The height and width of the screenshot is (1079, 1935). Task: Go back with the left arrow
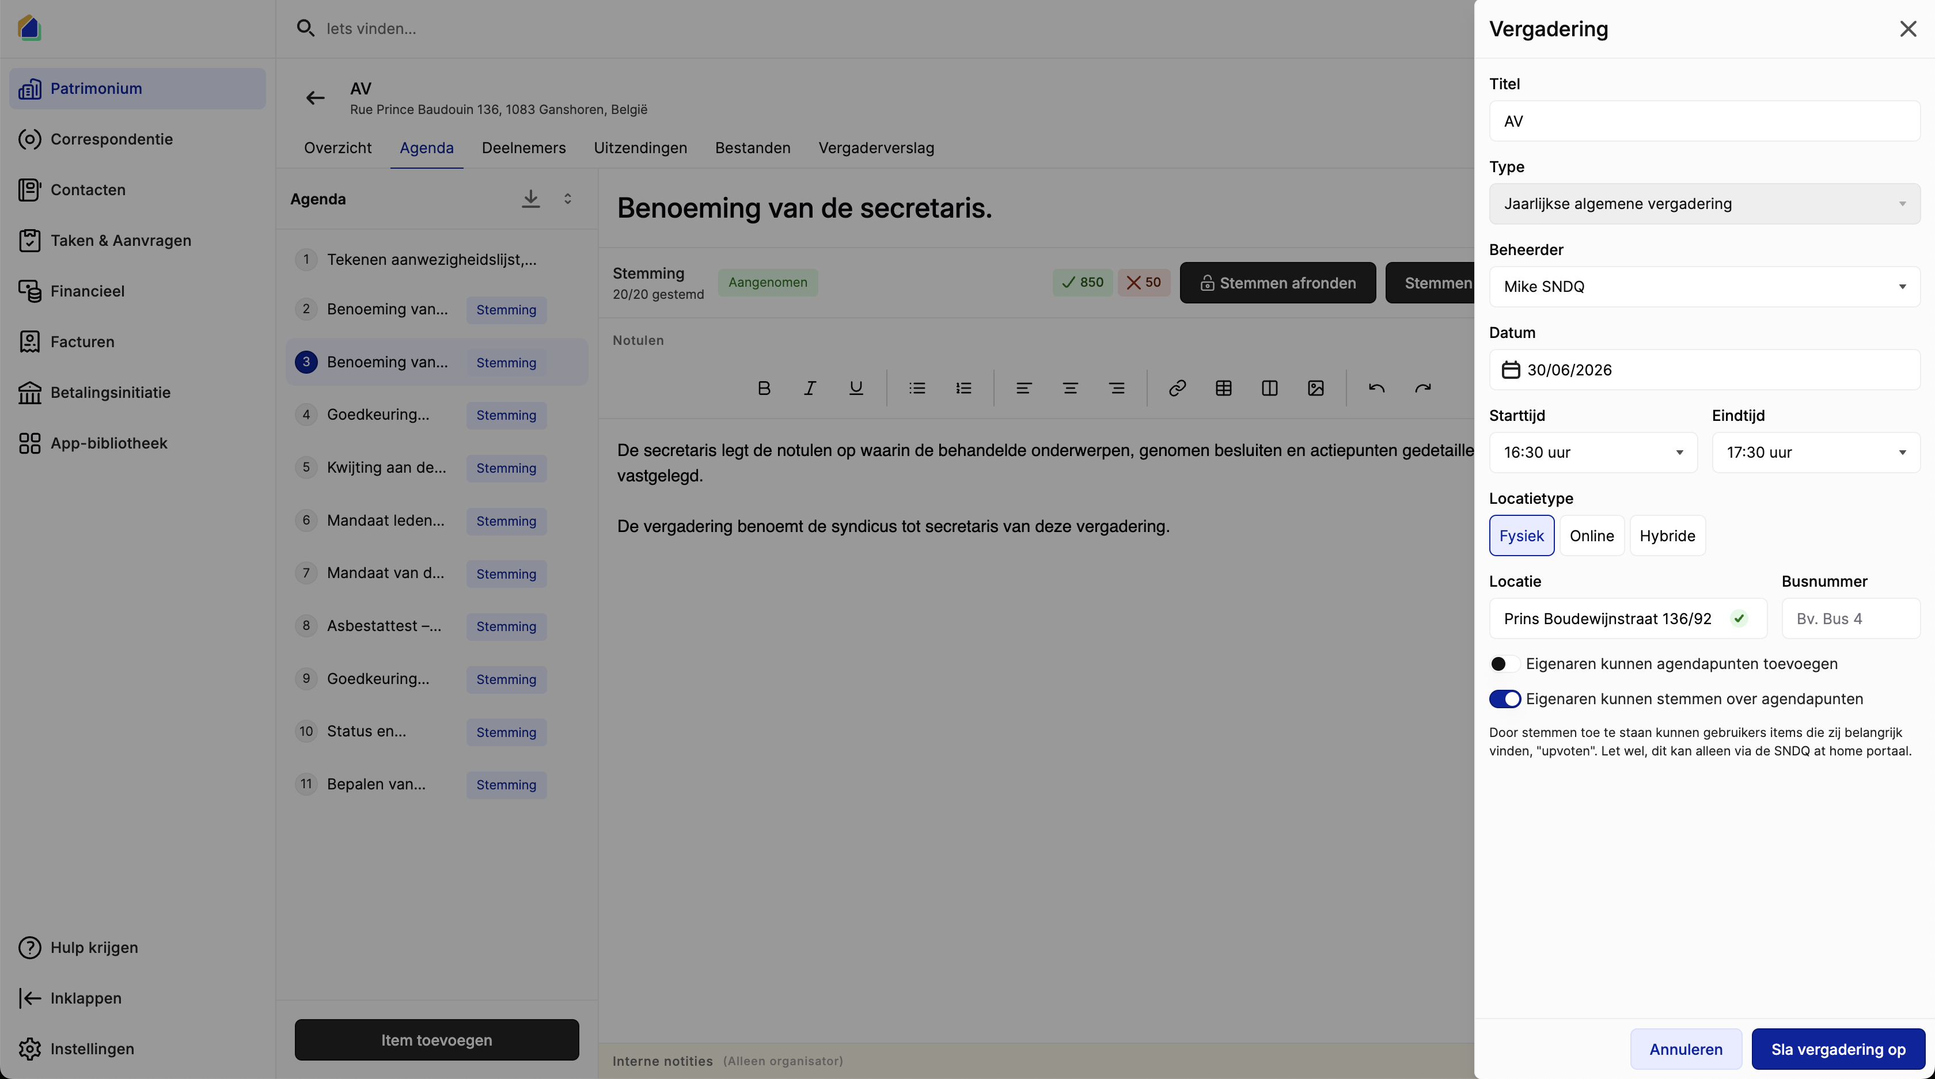tap(316, 98)
